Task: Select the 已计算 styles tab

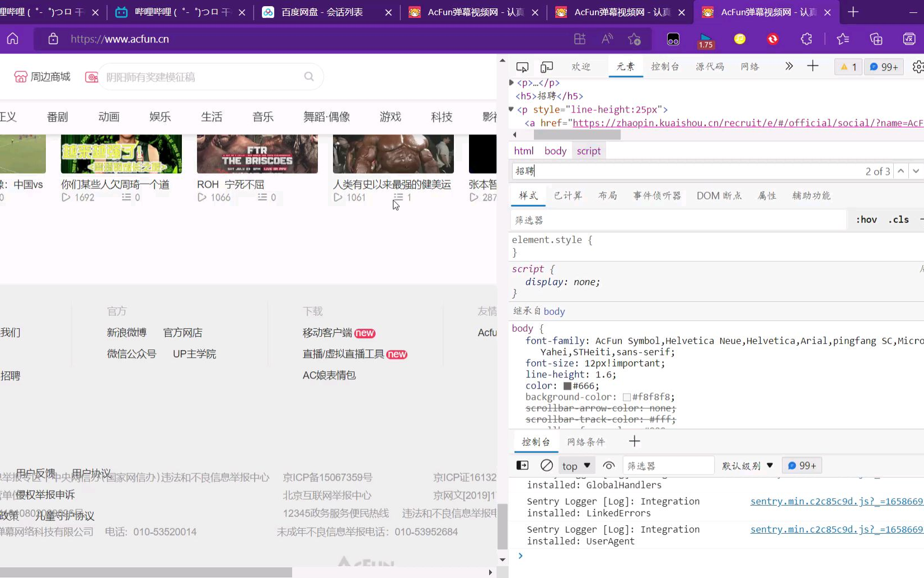Action: click(x=568, y=195)
